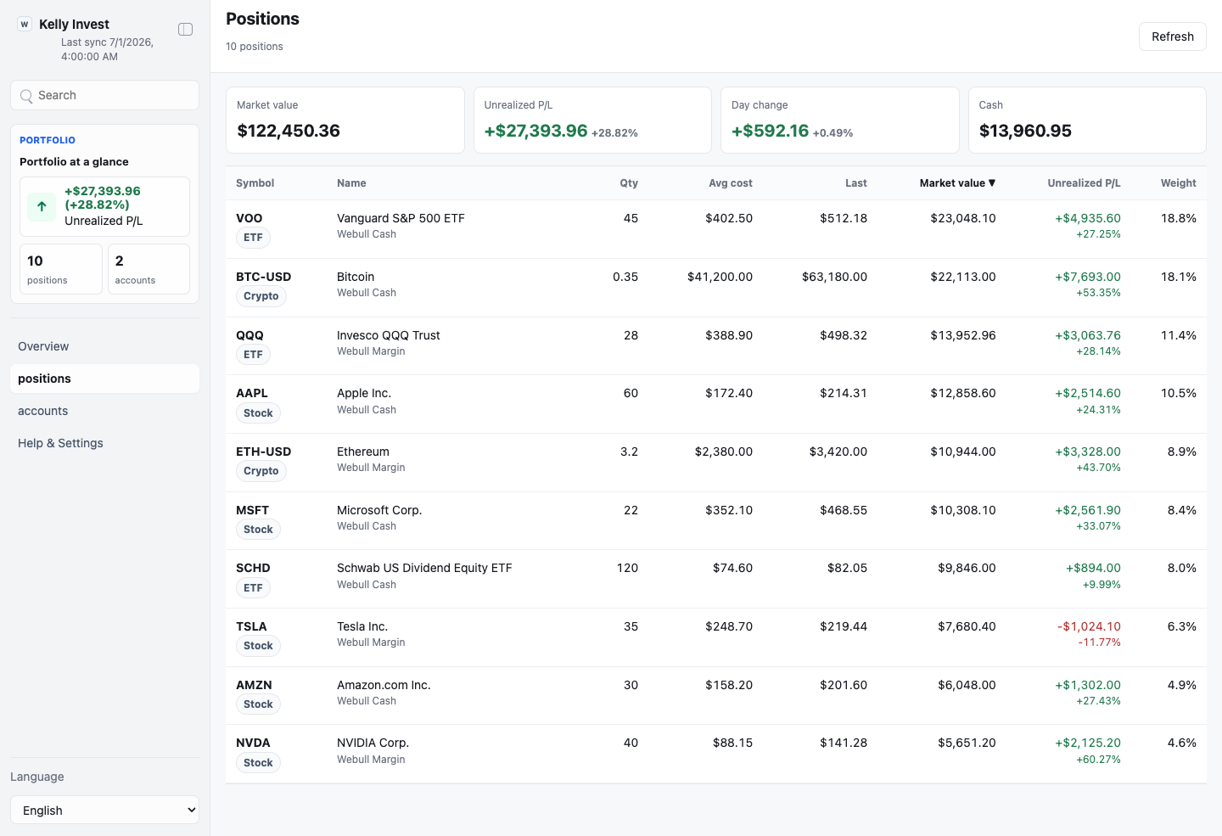The height and width of the screenshot is (836, 1222).
Task: Click the Stock badge under TSLA
Action: [258, 646]
